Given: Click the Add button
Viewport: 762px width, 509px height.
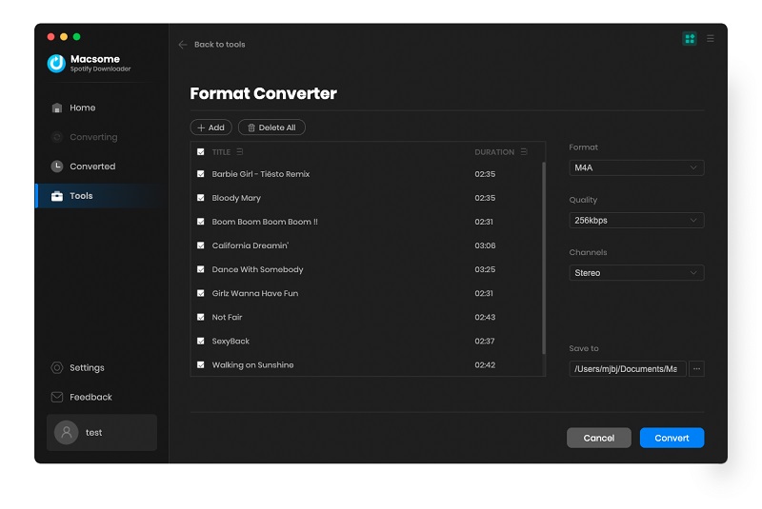Looking at the screenshot, I should 211,127.
